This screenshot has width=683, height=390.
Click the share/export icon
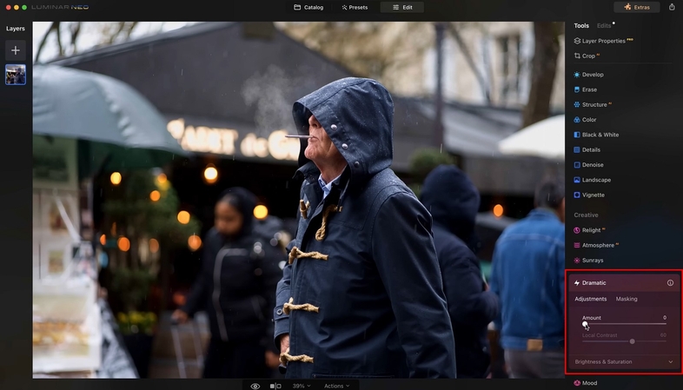(672, 7)
